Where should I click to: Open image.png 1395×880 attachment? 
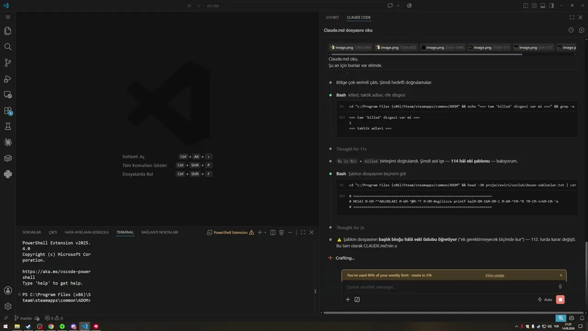pos(351,47)
